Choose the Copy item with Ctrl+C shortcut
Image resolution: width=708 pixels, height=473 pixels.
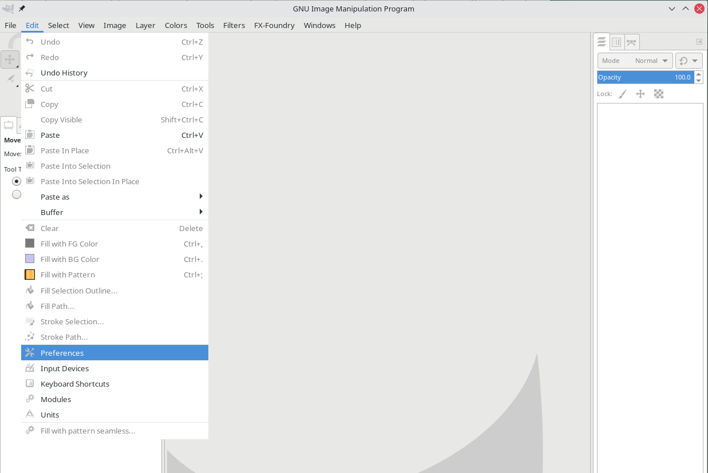click(x=114, y=104)
